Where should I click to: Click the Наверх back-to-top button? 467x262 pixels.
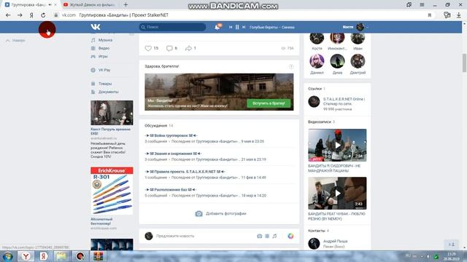(15, 41)
